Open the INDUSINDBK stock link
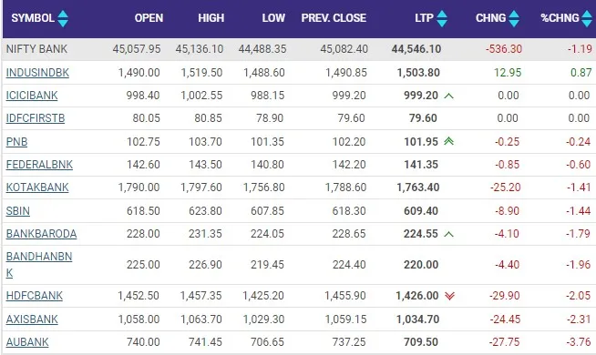The width and height of the screenshot is (596, 355). click(x=37, y=73)
